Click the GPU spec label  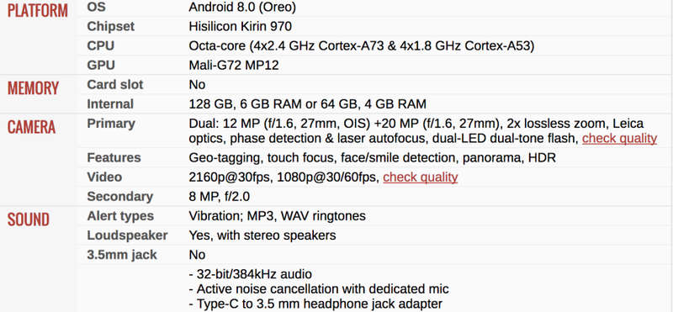coord(101,66)
